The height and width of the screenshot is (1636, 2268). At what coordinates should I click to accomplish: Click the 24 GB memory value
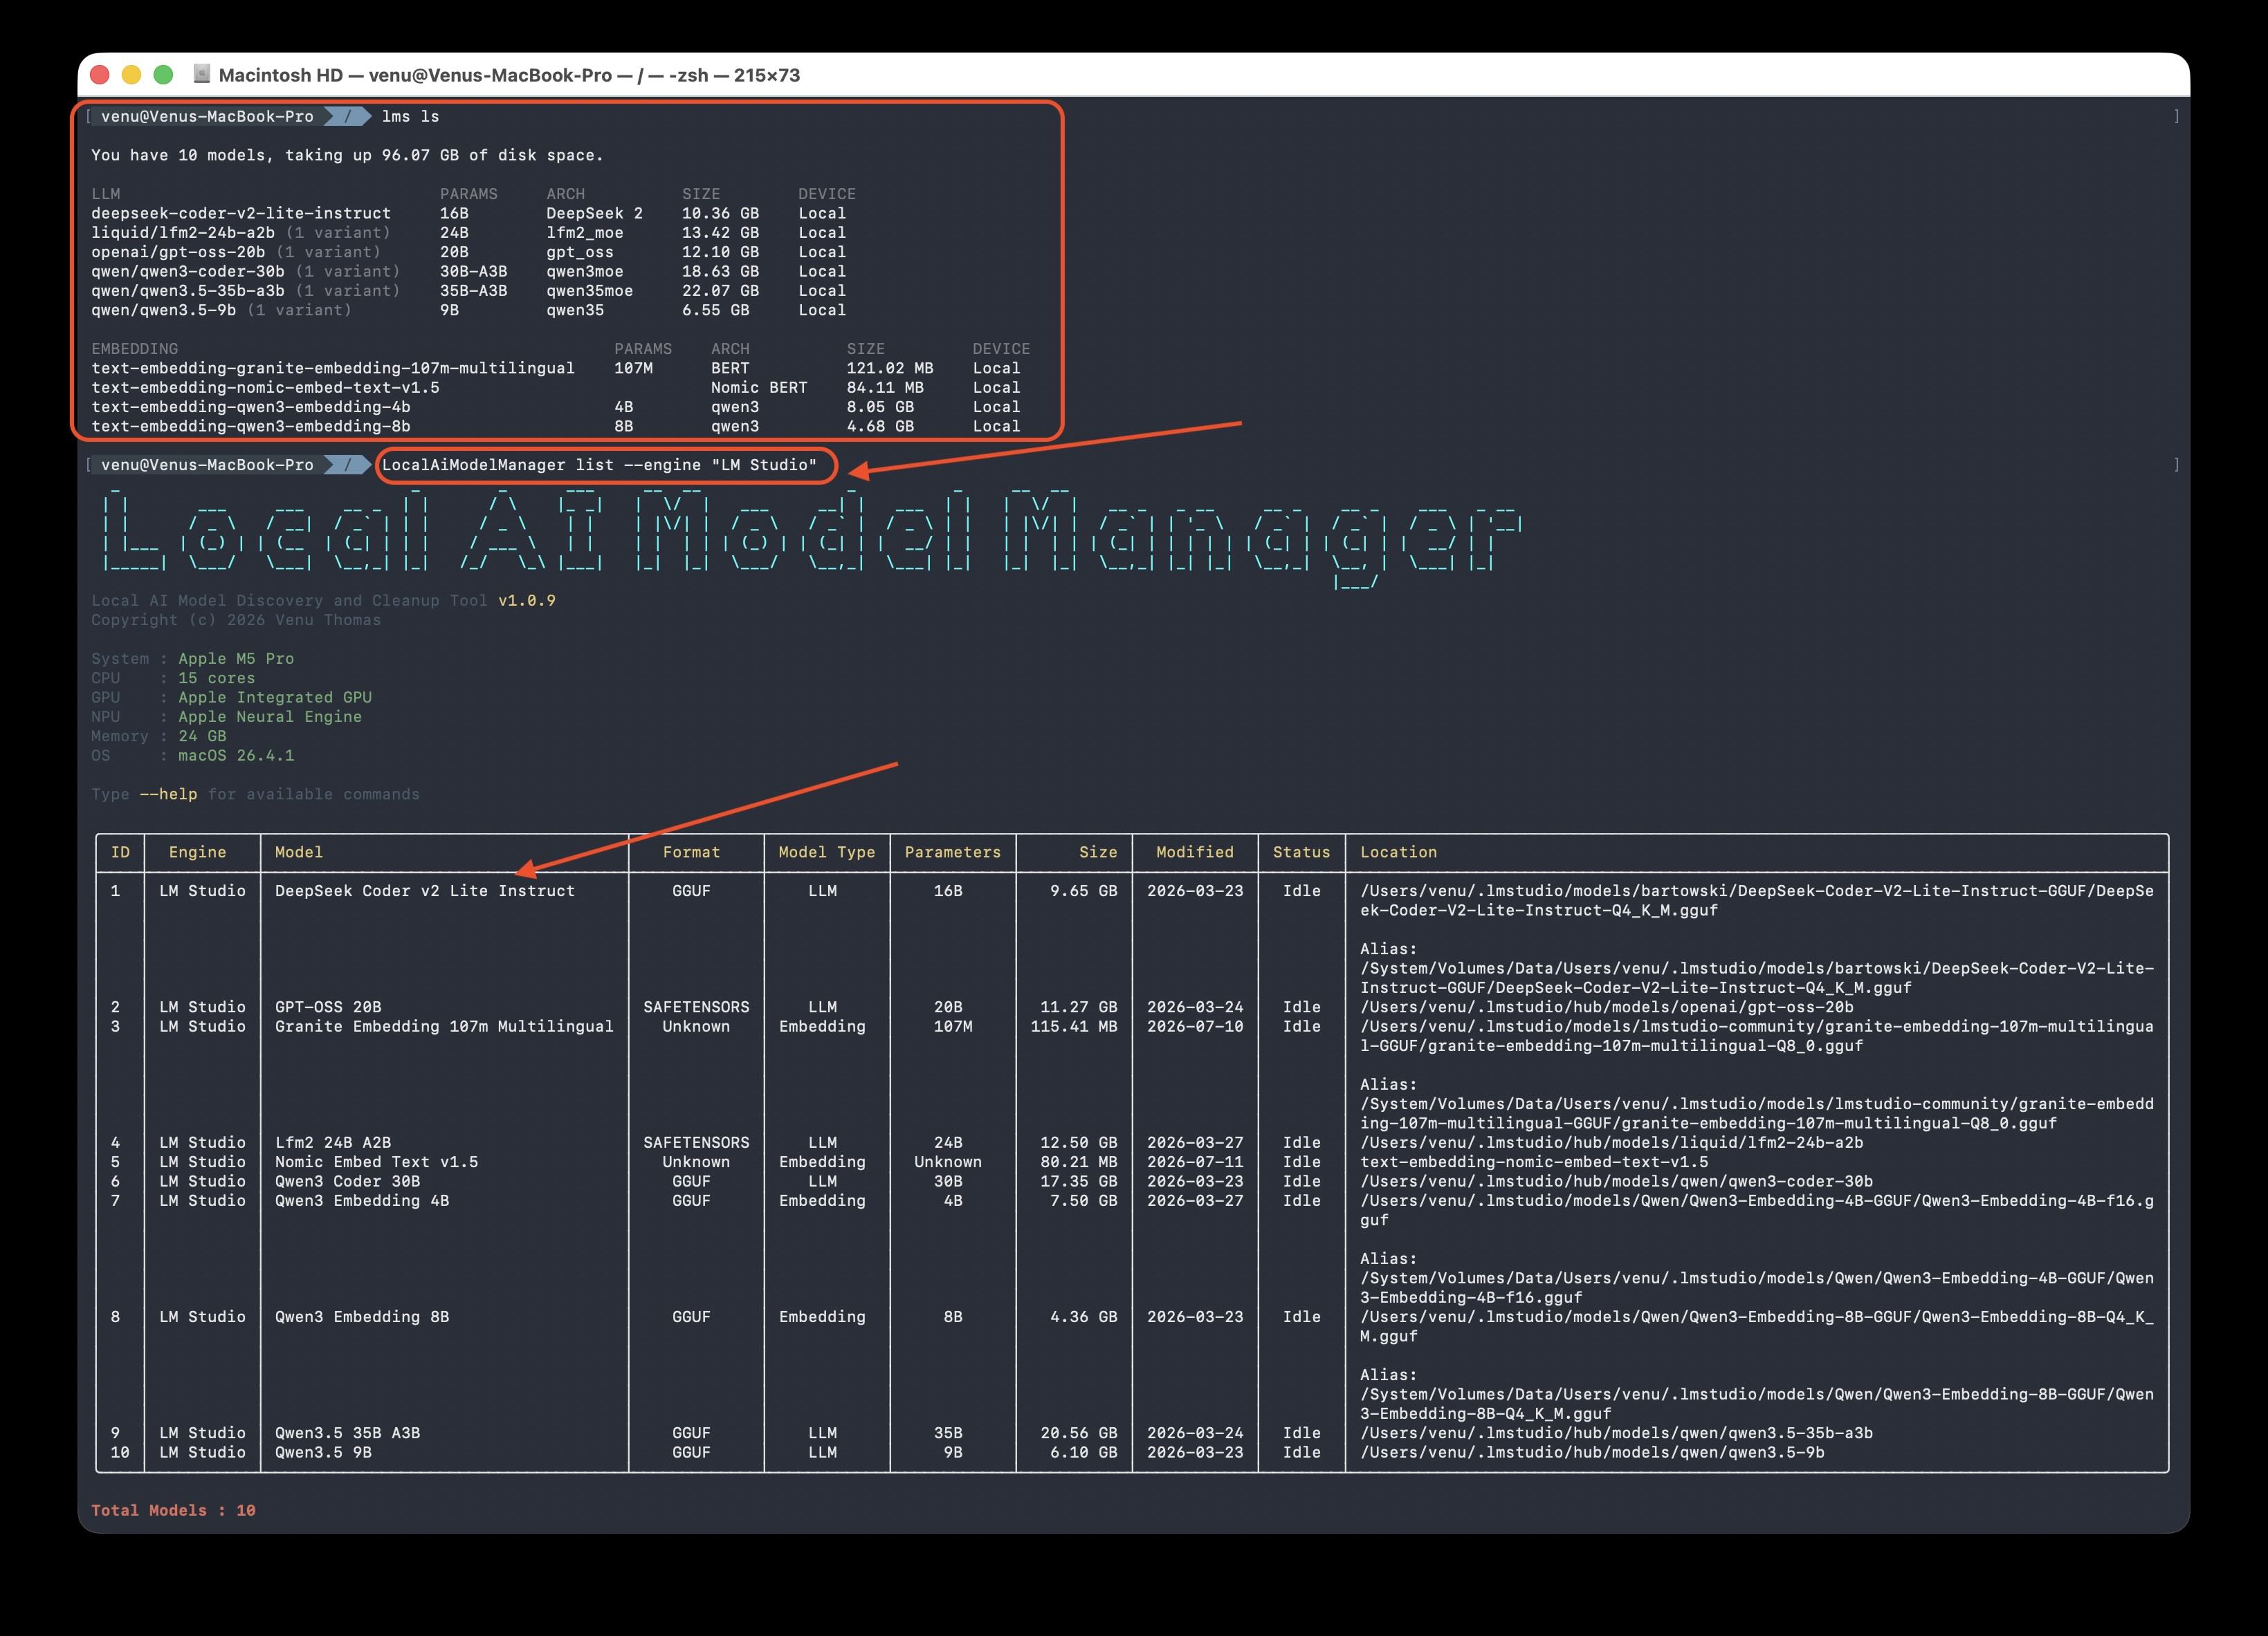tap(202, 736)
